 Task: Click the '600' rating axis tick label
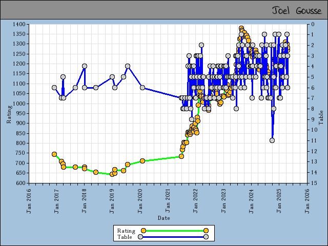20,183
